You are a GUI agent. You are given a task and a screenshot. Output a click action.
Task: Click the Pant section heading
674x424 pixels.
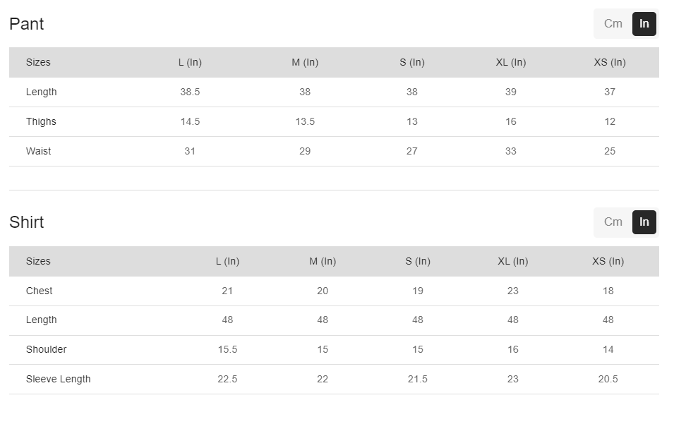coord(27,24)
